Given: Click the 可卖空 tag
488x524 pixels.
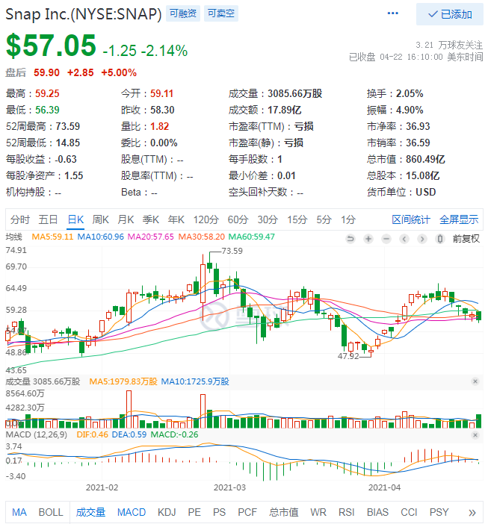Looking at the screenshot, I should pyautogui.click(x=221, y=13).
